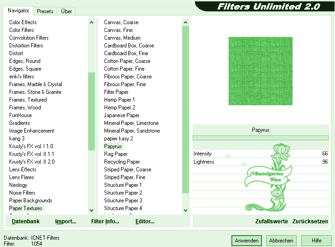Apply filter with Anwenden button
Image resolution: width=335 pixels, height=247 pixels.
click(246, 241)
